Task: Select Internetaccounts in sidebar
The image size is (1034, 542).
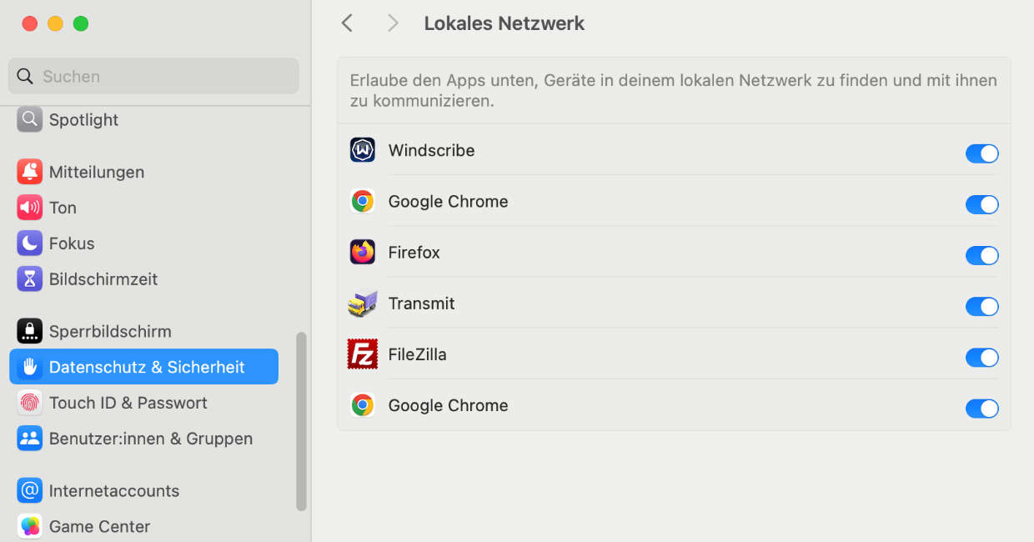Action: click(x=143, y=491)
